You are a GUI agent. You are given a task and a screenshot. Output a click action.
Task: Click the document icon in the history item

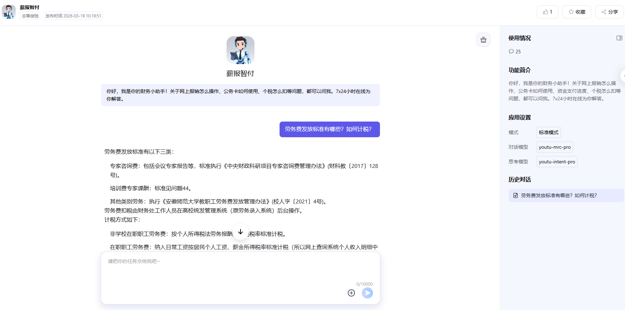point(516,195)
